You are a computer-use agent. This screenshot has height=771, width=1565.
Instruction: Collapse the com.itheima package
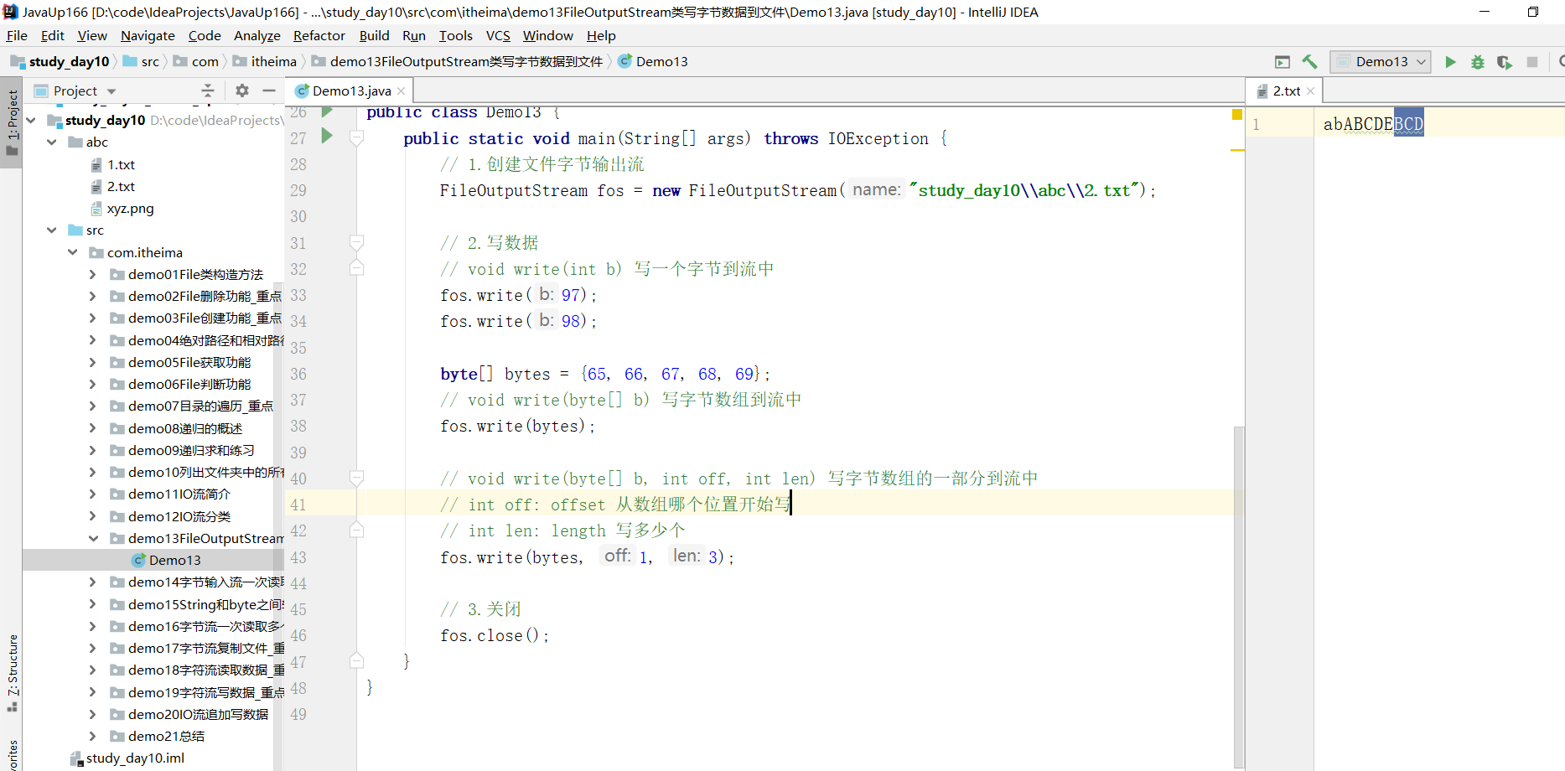point(73,252)
